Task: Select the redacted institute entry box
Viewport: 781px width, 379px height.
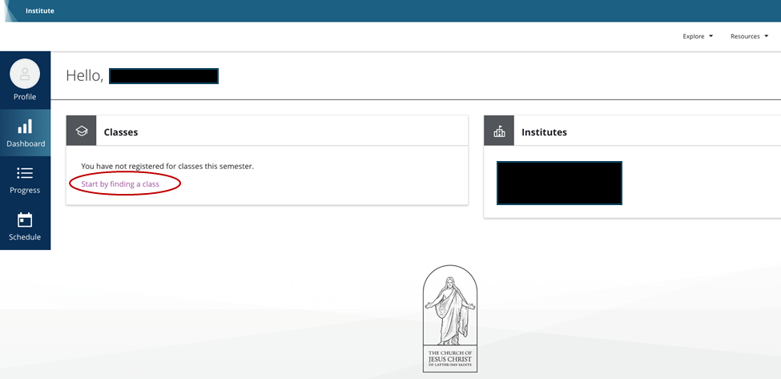Action: [x=559, y=183]
